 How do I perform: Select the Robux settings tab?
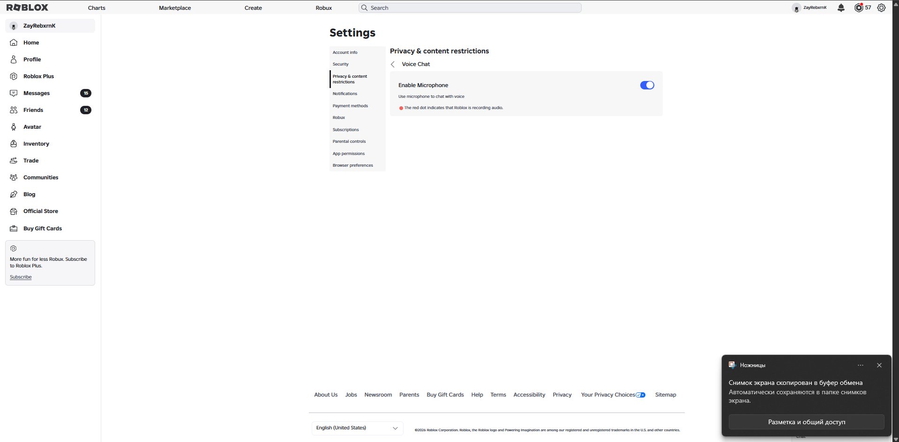(x=357, y=118)
